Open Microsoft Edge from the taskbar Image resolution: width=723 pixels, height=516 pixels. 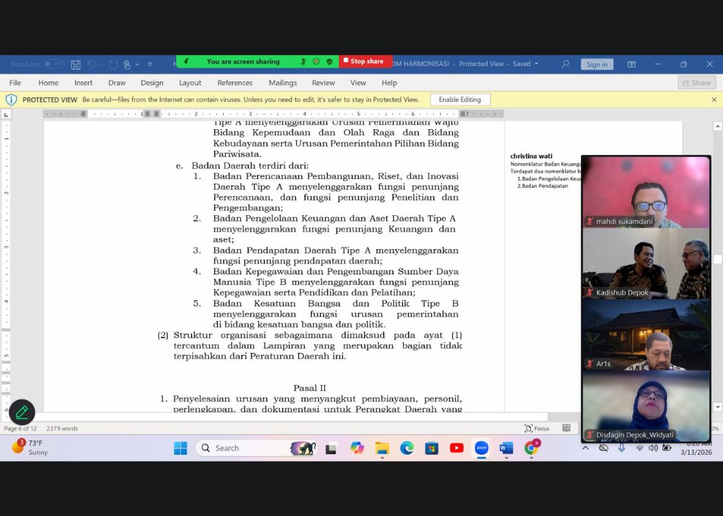click(x=407, y=448)
